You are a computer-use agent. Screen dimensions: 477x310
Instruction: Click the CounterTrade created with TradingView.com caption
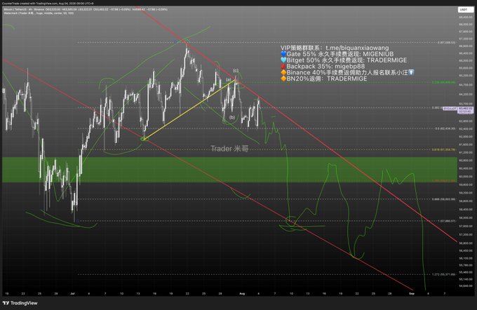48,4
